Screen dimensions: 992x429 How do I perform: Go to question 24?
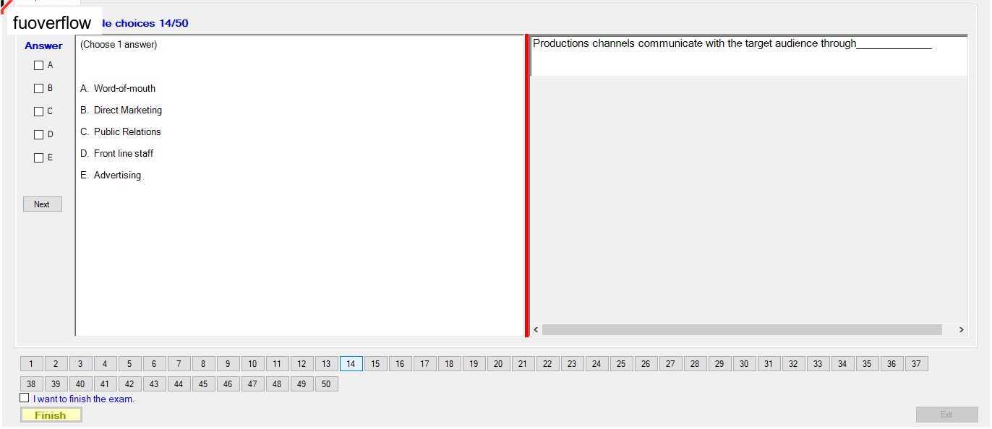click(x=597, y=364)
